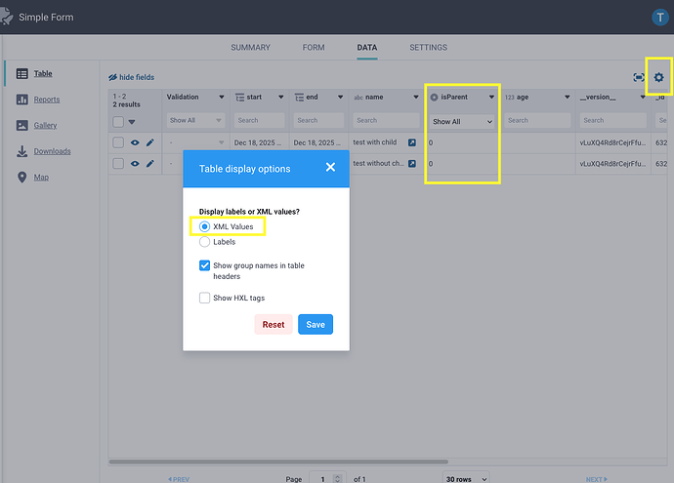
Task: Open the Map view in sidebar
Action: coord(22,178)
